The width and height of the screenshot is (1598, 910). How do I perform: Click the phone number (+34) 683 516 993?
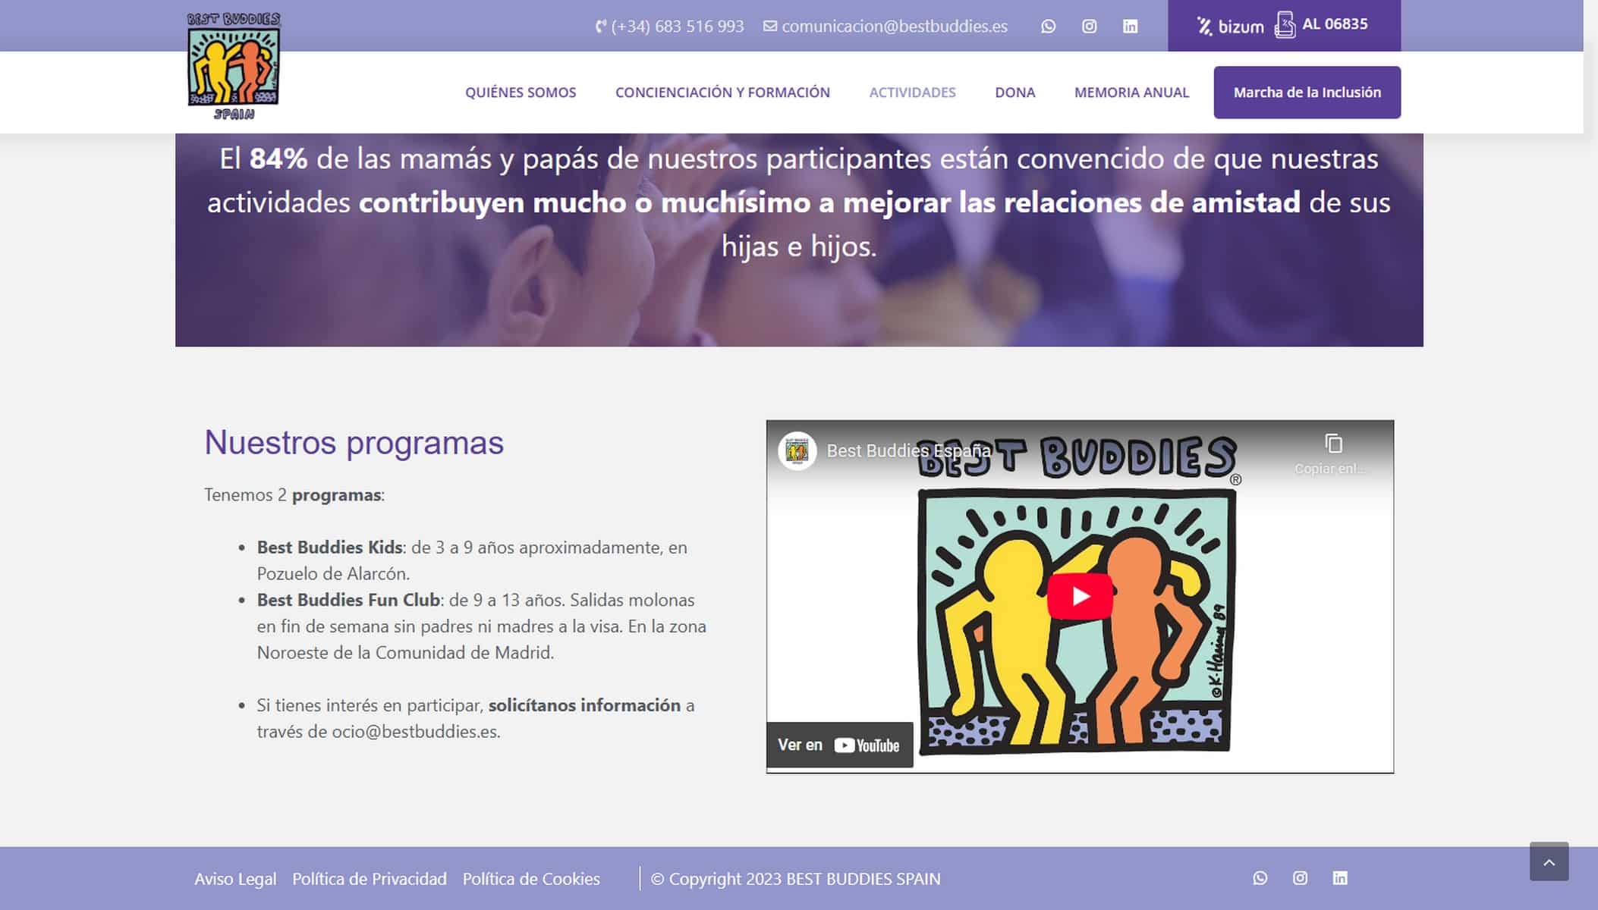click(669, 27)
